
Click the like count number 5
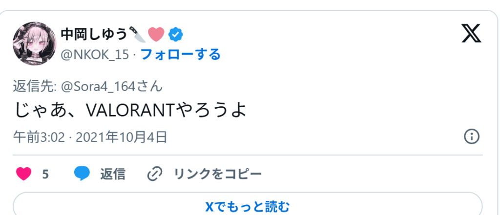(45, 174)
